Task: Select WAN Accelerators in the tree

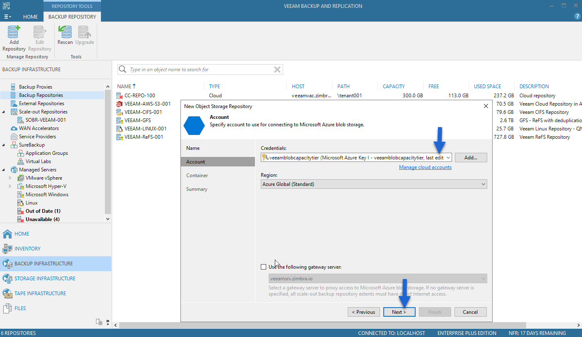Action: (39, 128)
